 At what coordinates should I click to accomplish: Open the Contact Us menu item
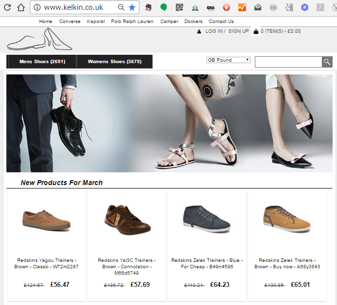221,22
